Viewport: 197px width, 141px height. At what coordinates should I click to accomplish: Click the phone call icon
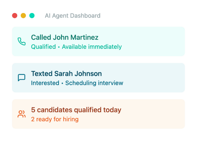pyautogui.click(x=22, y=41)
